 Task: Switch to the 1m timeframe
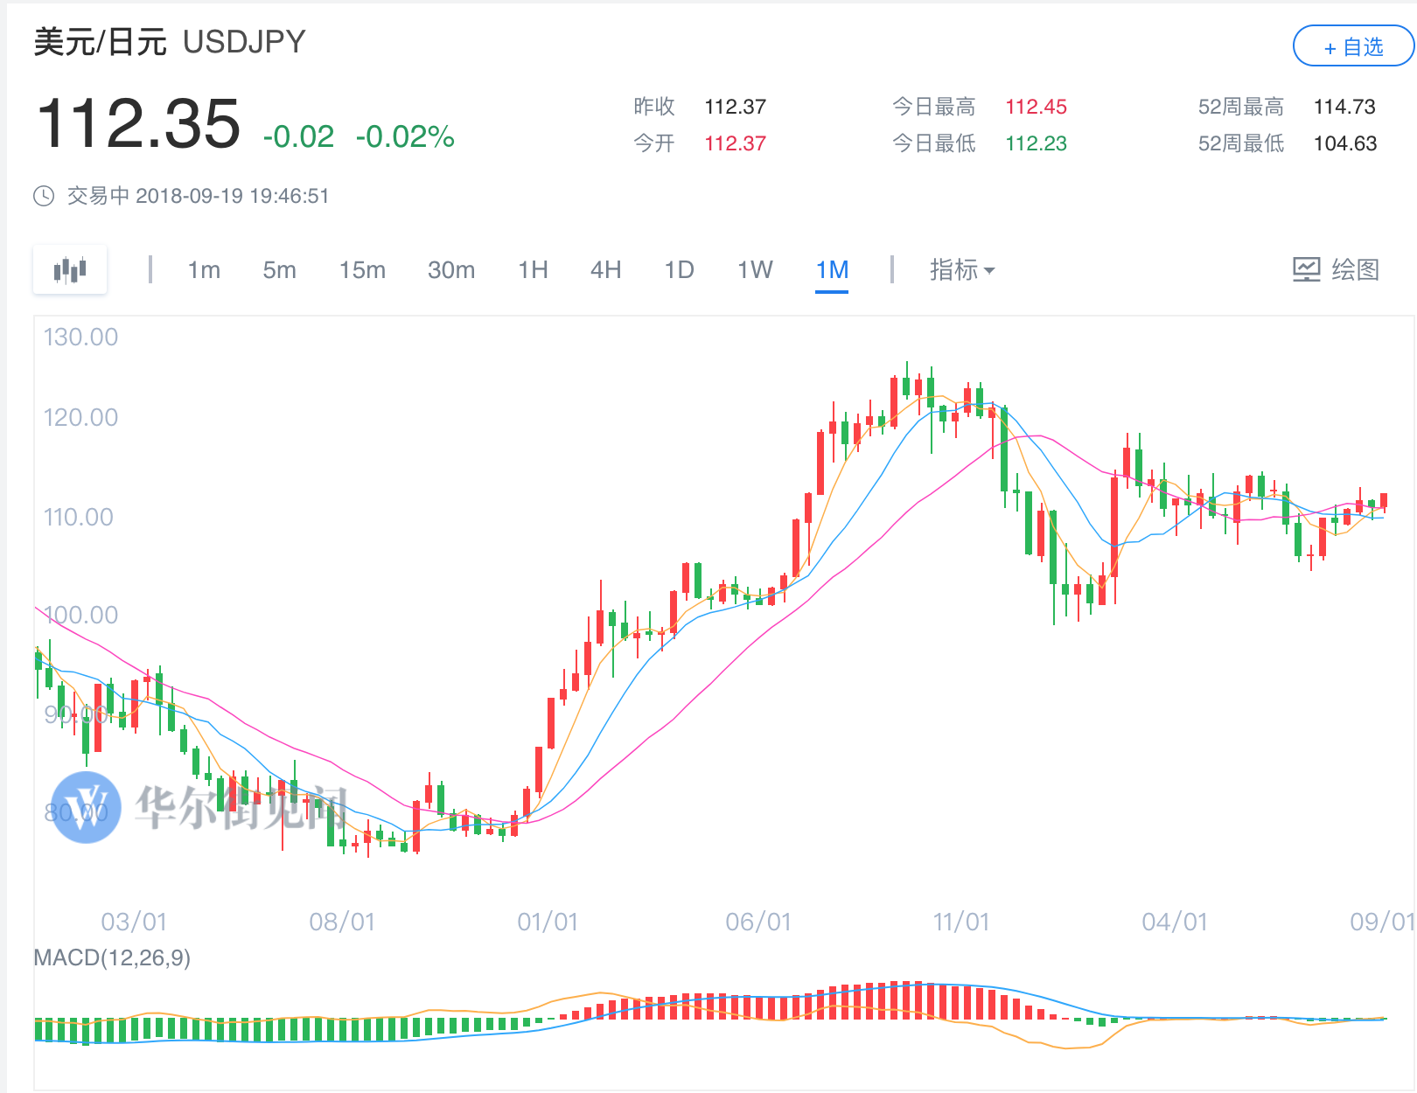[x=204, y=270]
